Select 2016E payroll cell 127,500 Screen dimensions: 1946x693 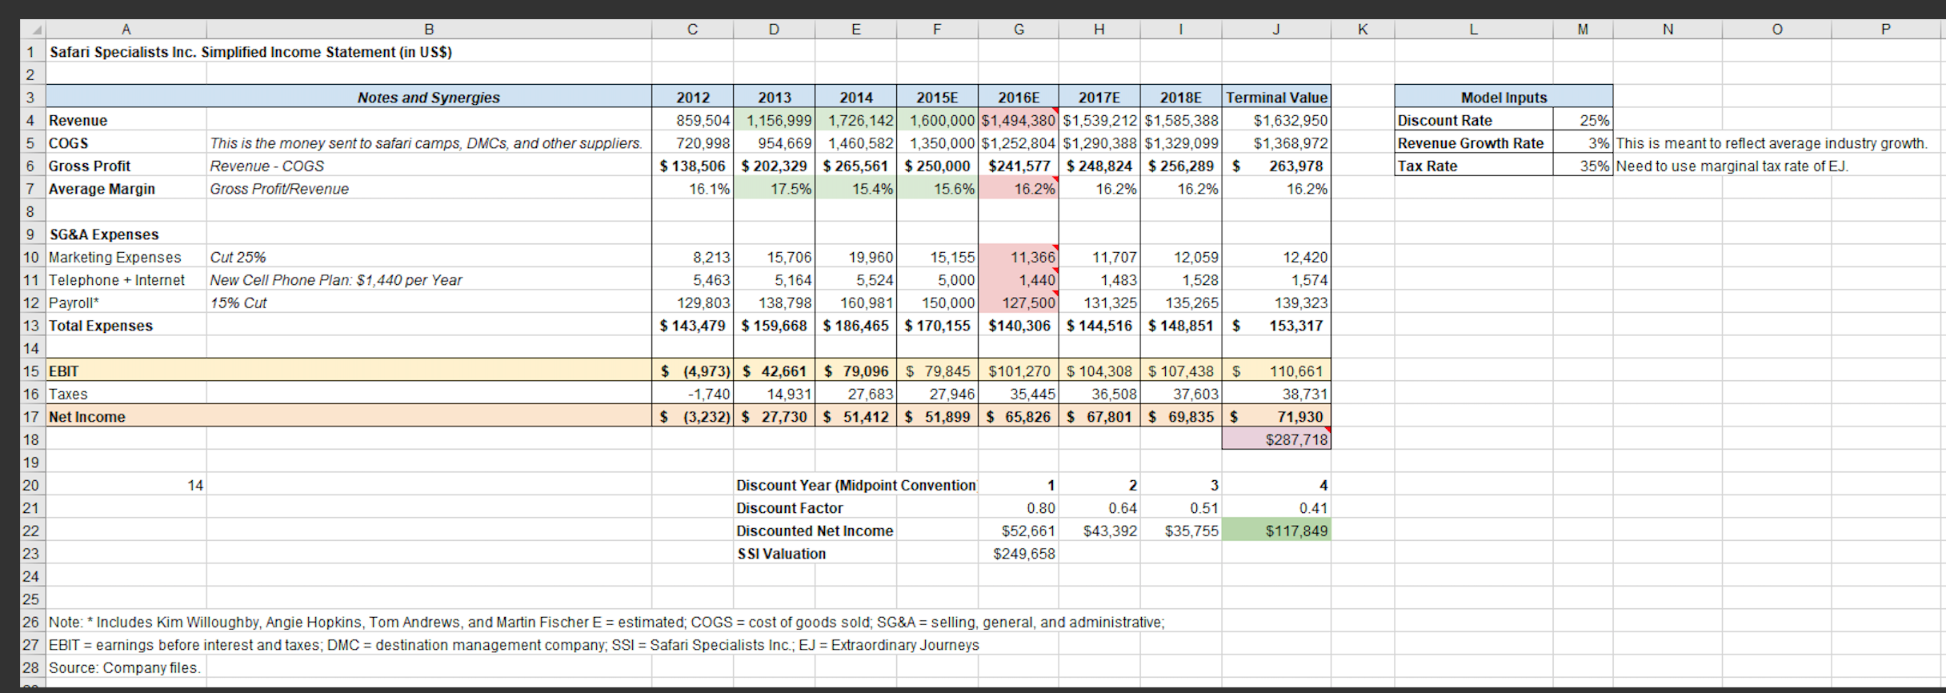pyautogui.click(x=1019, y=302)
